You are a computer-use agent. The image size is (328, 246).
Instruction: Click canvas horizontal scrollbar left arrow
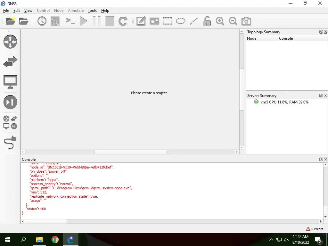(x=23, y=152)
